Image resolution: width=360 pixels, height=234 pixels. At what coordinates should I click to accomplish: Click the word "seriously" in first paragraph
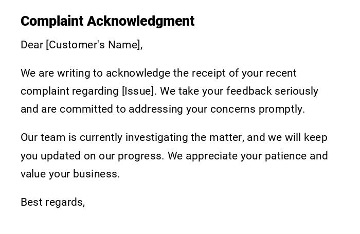[x=296, y=91]
